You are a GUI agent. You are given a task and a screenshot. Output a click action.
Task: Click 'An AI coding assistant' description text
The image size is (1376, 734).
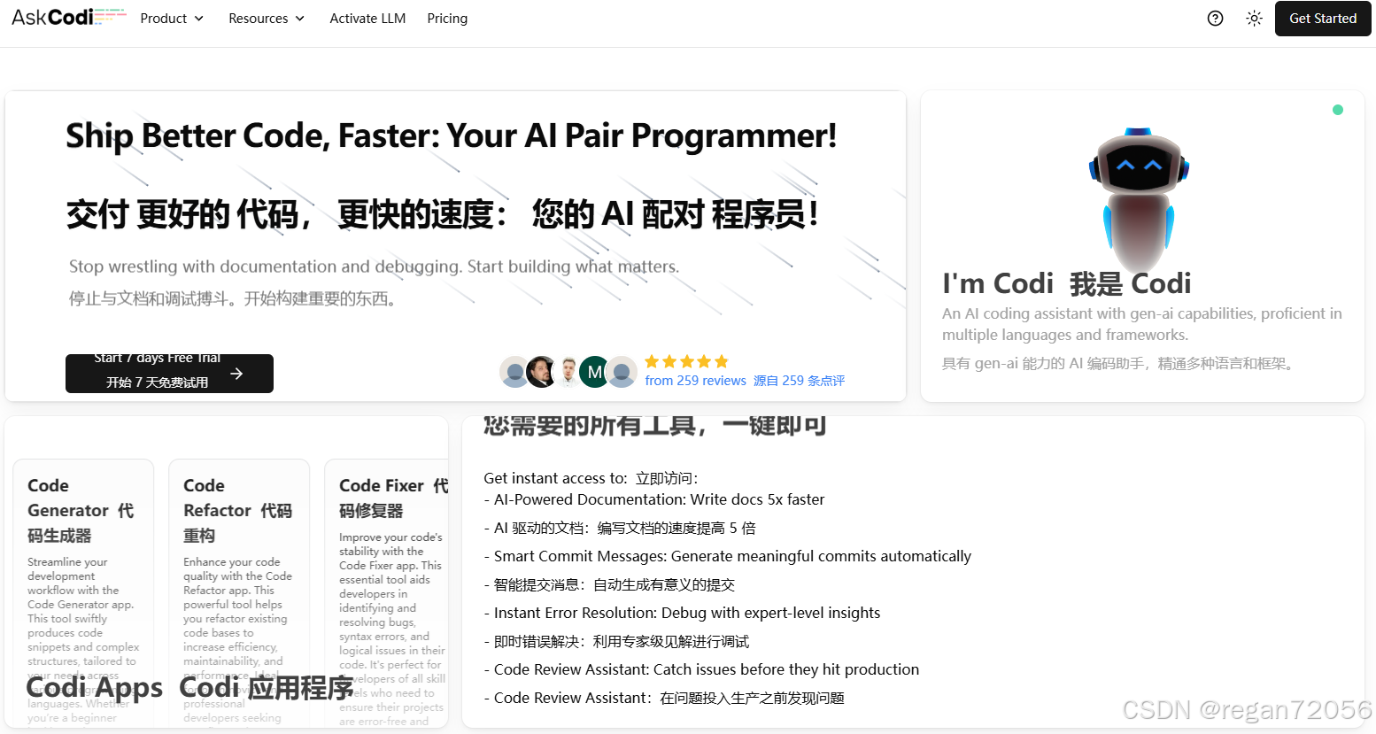click(x=1142, y=324)
